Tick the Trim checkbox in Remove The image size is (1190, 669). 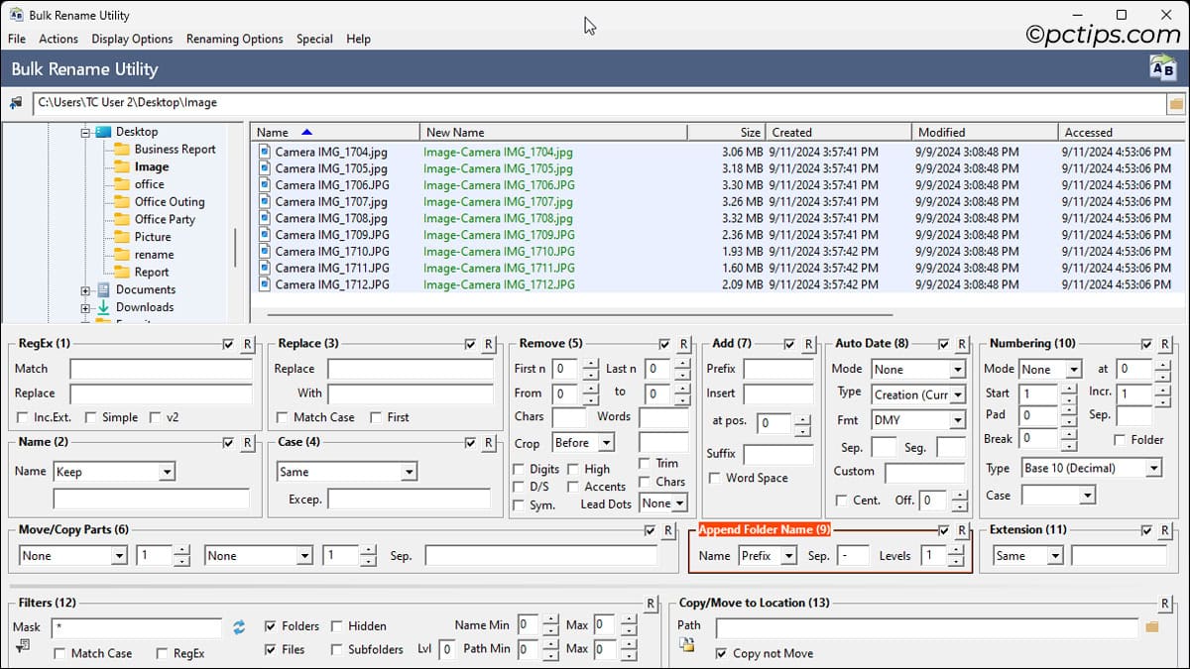click(645, 464)
